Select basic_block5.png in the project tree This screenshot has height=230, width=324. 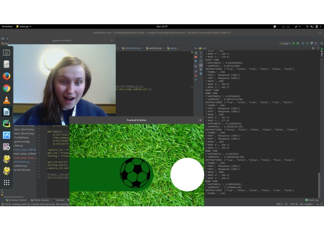(x=24, y=134)
